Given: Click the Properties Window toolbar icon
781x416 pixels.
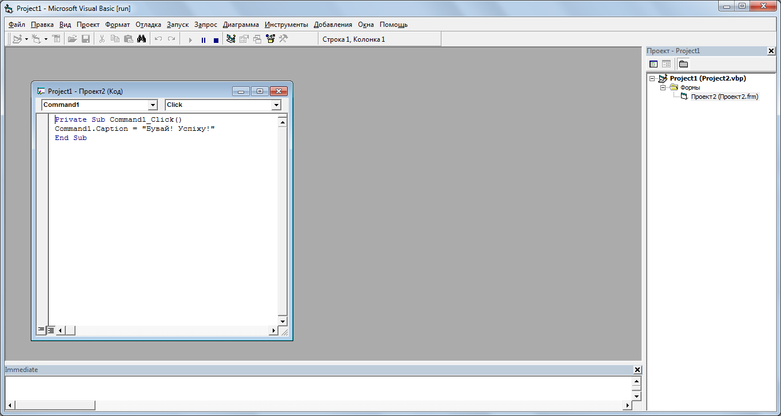Looking at the screenshot, I should [244, 39].
